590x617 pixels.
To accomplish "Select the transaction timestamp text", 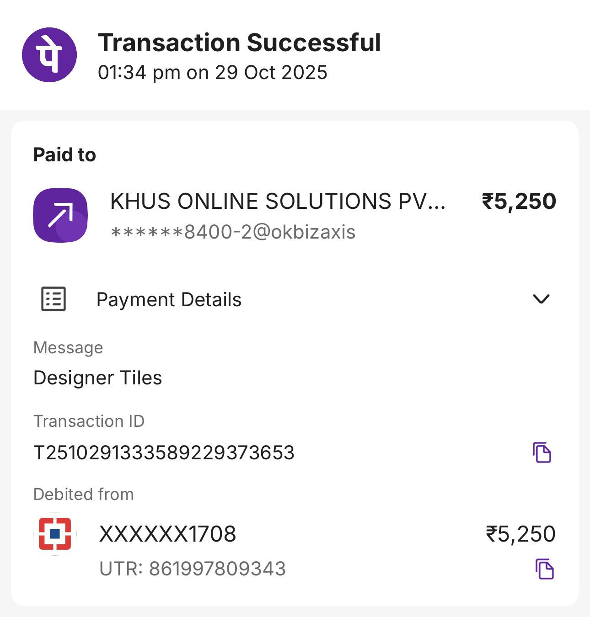I will click(213, 73).
